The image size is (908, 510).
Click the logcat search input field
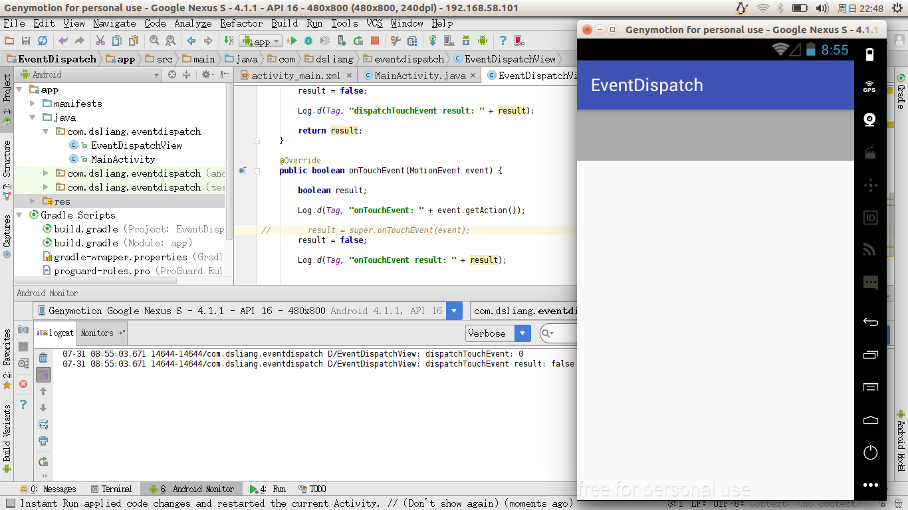point(565,333)
